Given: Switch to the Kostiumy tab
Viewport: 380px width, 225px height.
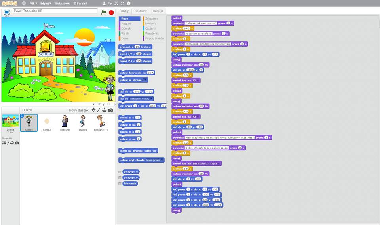Looking at the screenshot, I should point(141,11).
